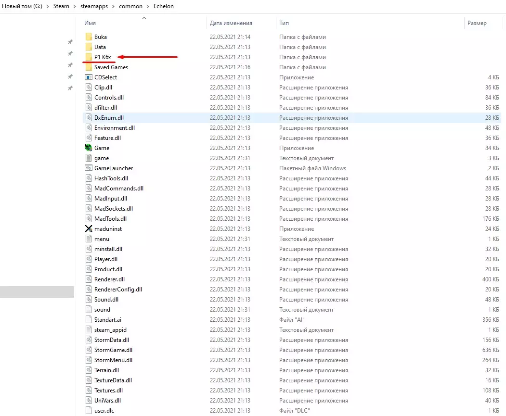Click the first pin icon in sidebar
Screen dimensions: 506x416
[70, 42]
